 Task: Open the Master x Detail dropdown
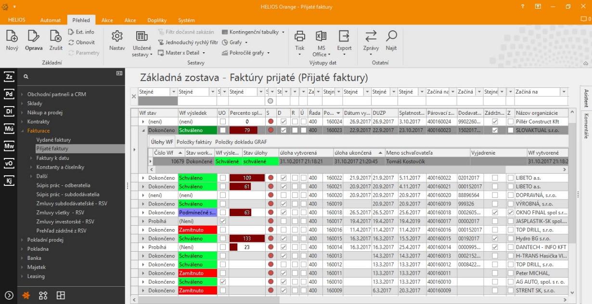tap(182, 53)
